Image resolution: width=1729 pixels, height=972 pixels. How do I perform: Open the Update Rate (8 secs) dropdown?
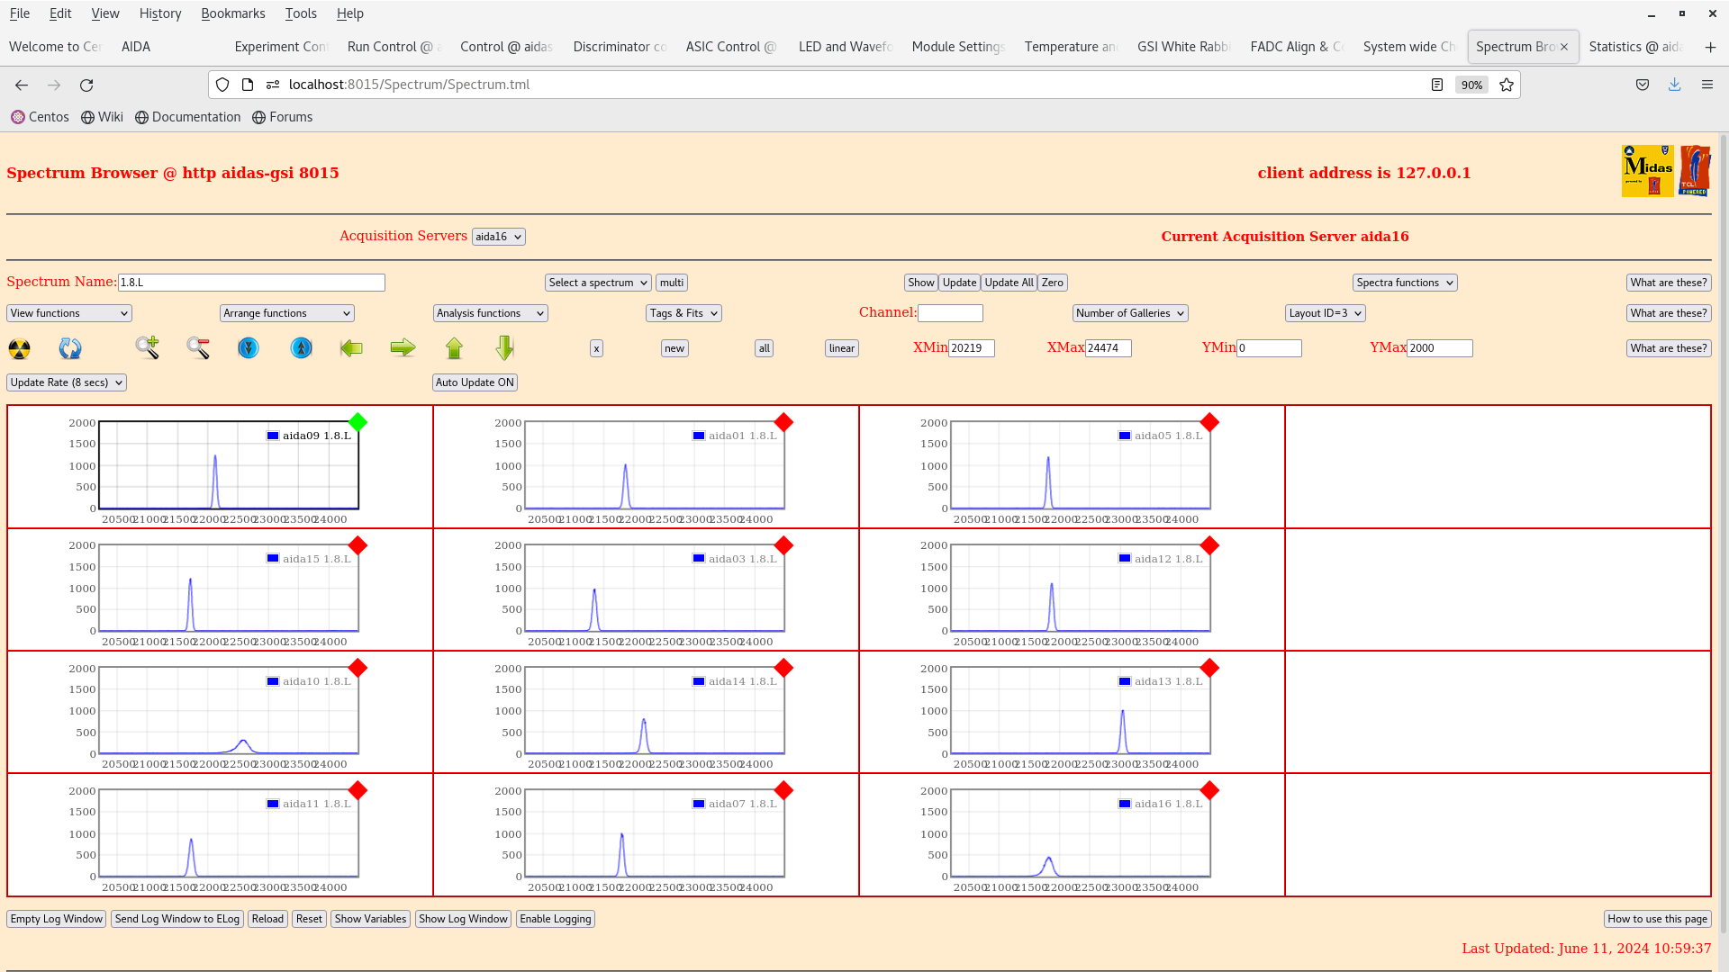click(x=67, y=382)
